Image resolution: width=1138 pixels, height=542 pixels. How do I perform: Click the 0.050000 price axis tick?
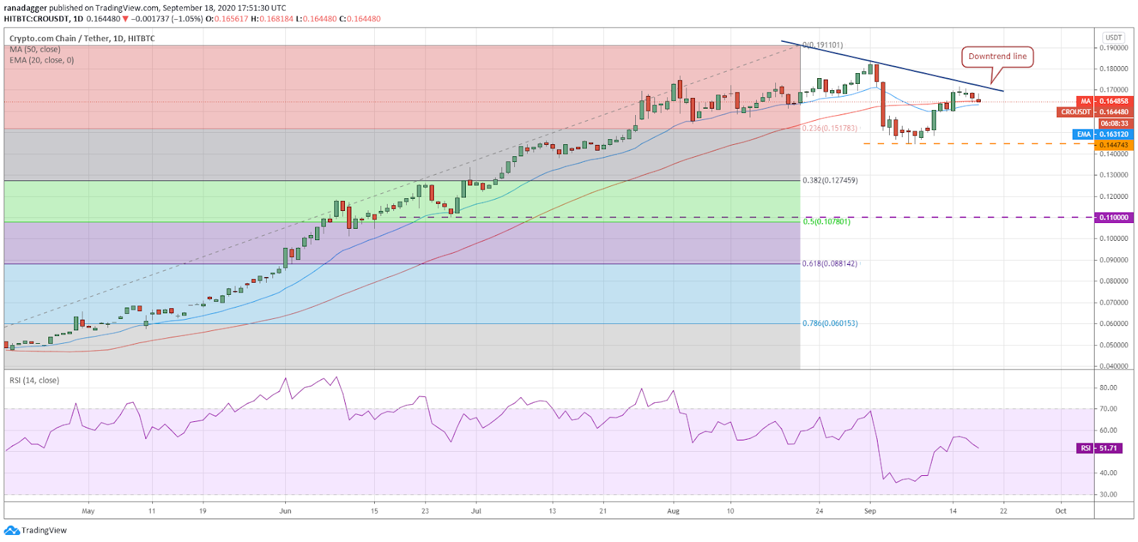click(1114, 345)
